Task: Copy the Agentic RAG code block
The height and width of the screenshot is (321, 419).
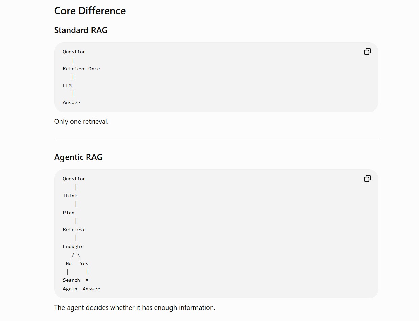Action: tap(367, 179)
